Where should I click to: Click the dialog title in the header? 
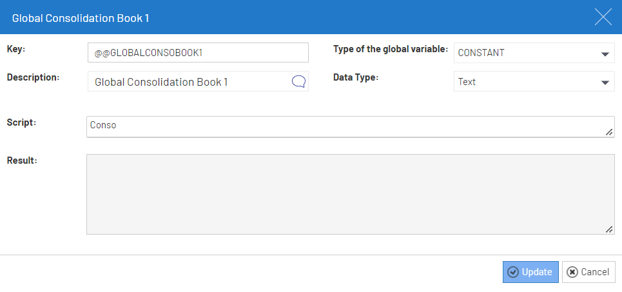[81, 18]
